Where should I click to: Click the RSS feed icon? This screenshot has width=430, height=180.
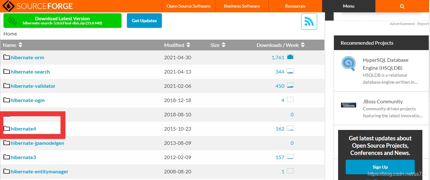click(x=309, y=22)
